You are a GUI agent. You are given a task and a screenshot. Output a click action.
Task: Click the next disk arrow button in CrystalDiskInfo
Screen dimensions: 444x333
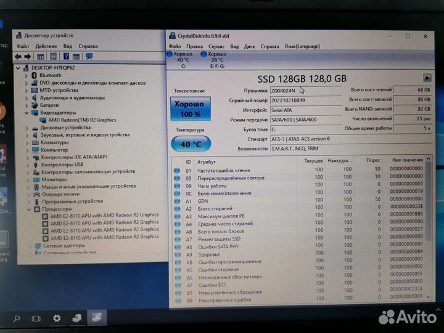tap(427, 78)
